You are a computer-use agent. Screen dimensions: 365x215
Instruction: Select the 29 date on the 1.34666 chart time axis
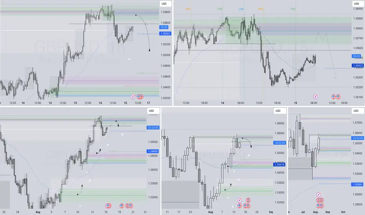[x=18, y=212]
